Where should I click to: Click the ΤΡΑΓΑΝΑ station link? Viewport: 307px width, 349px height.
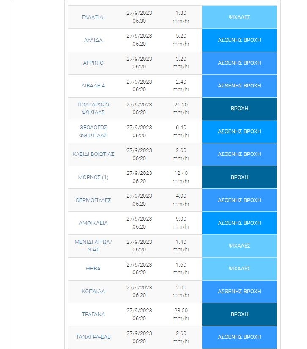point(93,314)
